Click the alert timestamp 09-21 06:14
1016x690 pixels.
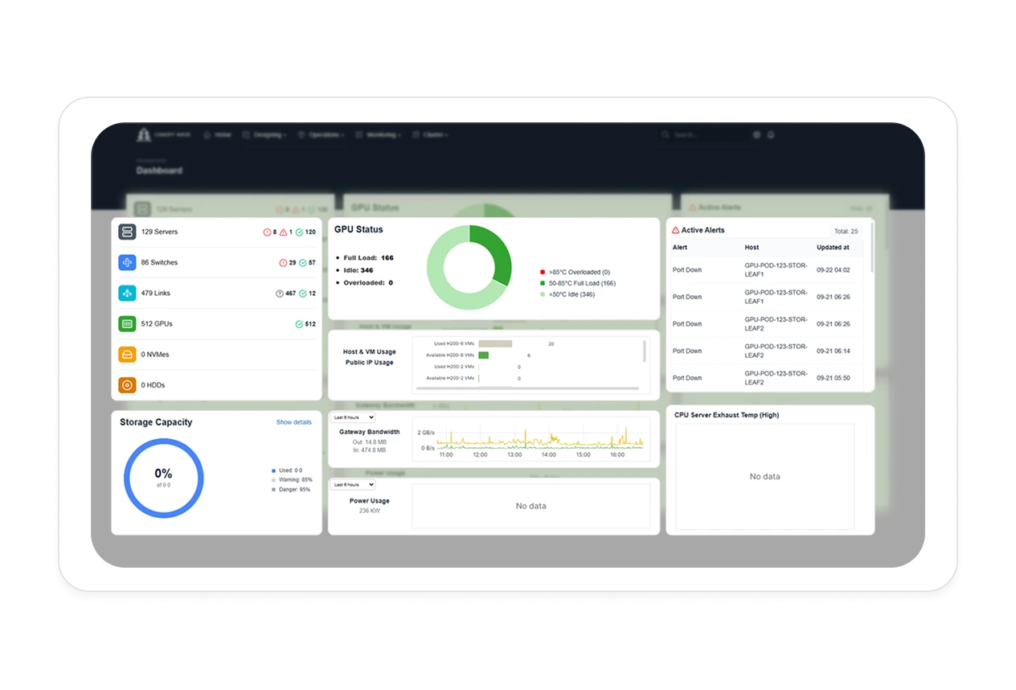pyautogui.click(x=834, y=351)
